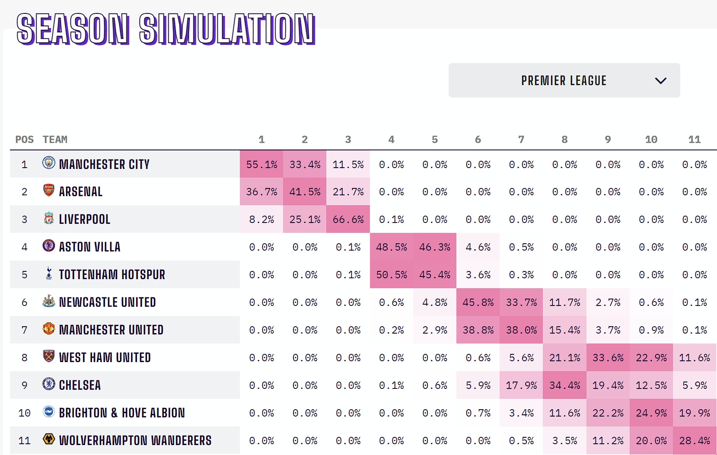Click the Newcastle United crest icon
This screenshot has width=717, height=455.
49,301
